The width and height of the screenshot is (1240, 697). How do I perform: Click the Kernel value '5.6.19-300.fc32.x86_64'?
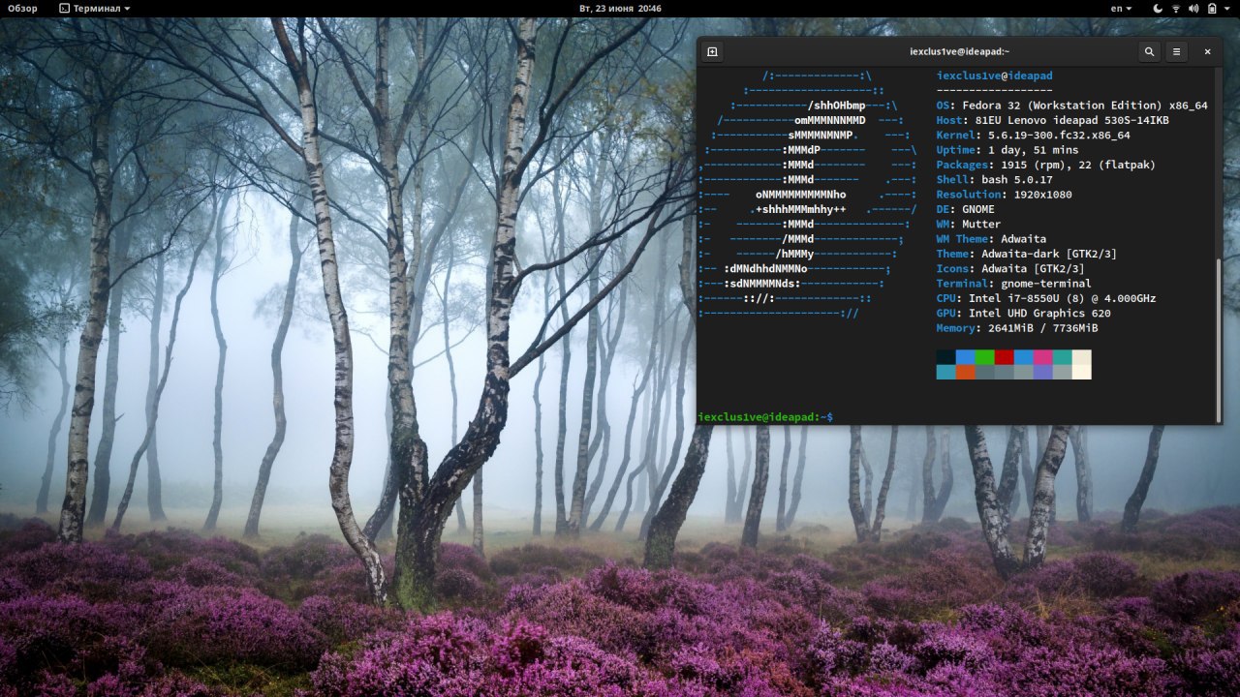click(x=1059, y=136)
